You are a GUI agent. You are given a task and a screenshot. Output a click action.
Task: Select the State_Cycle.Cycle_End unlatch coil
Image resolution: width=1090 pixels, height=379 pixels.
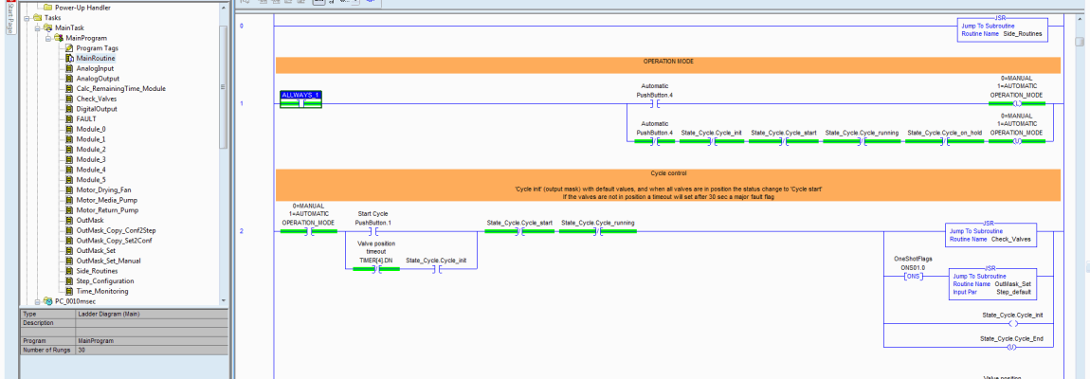(1011, 347)
